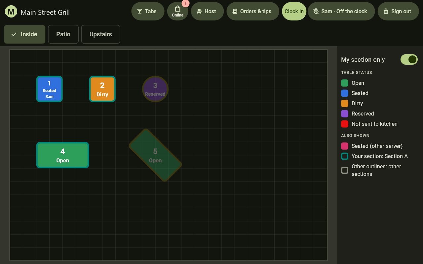The image size is (423, 264).
Task: Click the notification badge showing 1
Action: (x=185, y=4)
